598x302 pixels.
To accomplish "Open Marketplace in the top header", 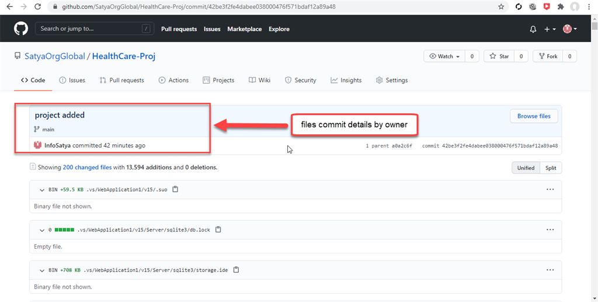I will coord(245,29).
